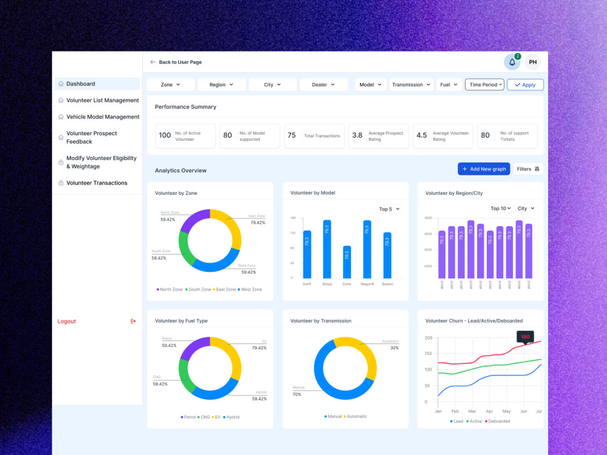This screenshot has height=455, width=607.
Task: Click the Volunteer Prospect Feedback icon
Action: click(x=61, y=137)
